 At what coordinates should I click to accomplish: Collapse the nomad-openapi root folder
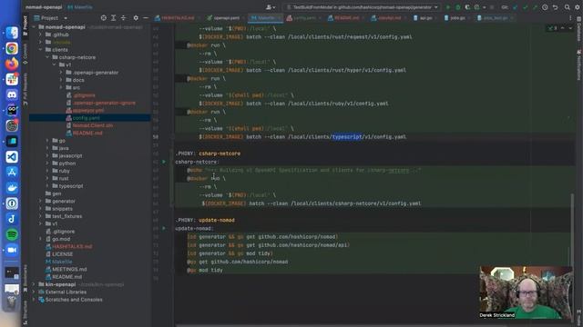click(35, 27)
